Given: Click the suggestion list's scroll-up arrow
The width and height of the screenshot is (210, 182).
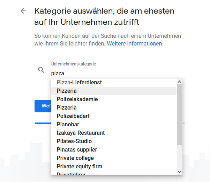Looking at the screenshot, I should [x=180, y=82].
